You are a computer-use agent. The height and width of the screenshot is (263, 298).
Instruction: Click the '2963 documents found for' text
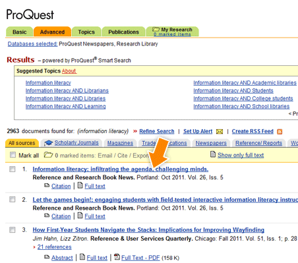pyautogui.click(x=41, y=131)
